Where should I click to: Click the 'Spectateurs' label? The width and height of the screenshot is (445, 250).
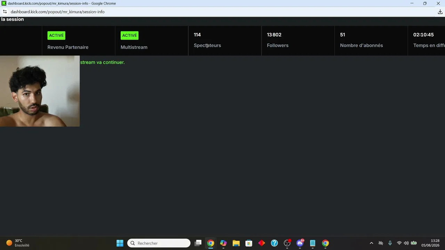pos(207,45)
